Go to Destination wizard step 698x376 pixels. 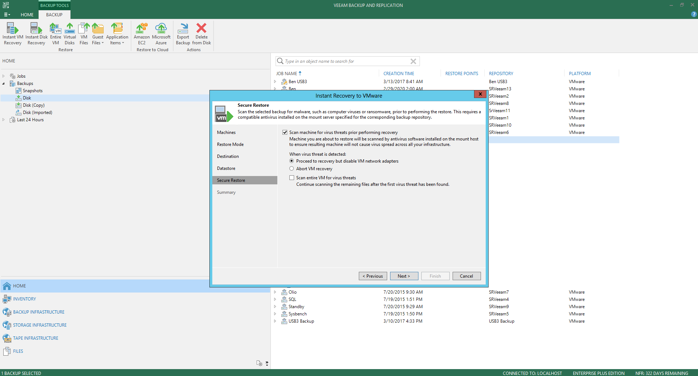click(x=228, y=156)
